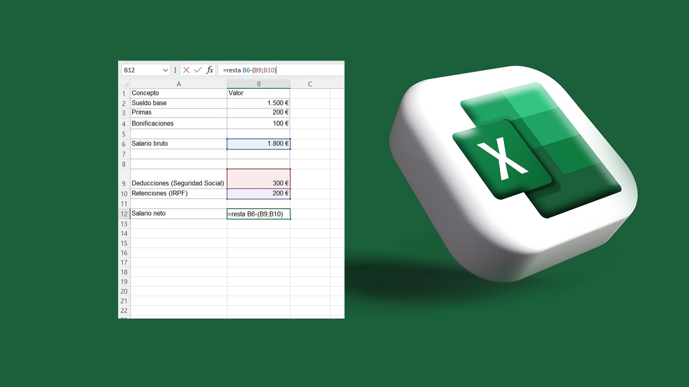
Task: Click the Sueldo base label cell
Action: (178, 103)
